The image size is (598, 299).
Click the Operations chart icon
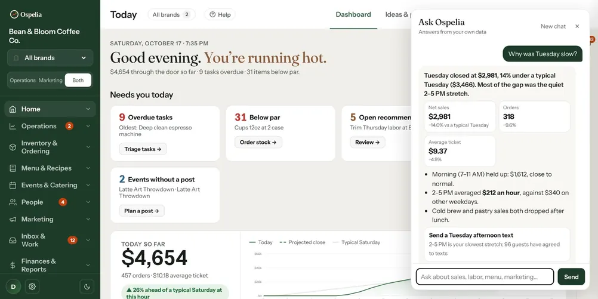point(13,127)
